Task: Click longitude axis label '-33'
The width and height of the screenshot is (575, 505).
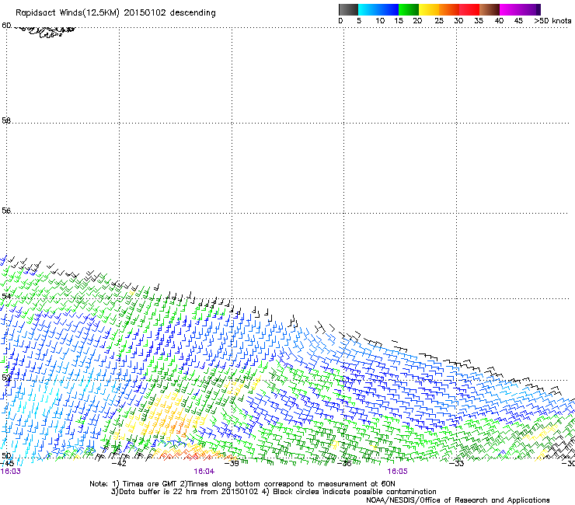Action: (x=457, y=463)
